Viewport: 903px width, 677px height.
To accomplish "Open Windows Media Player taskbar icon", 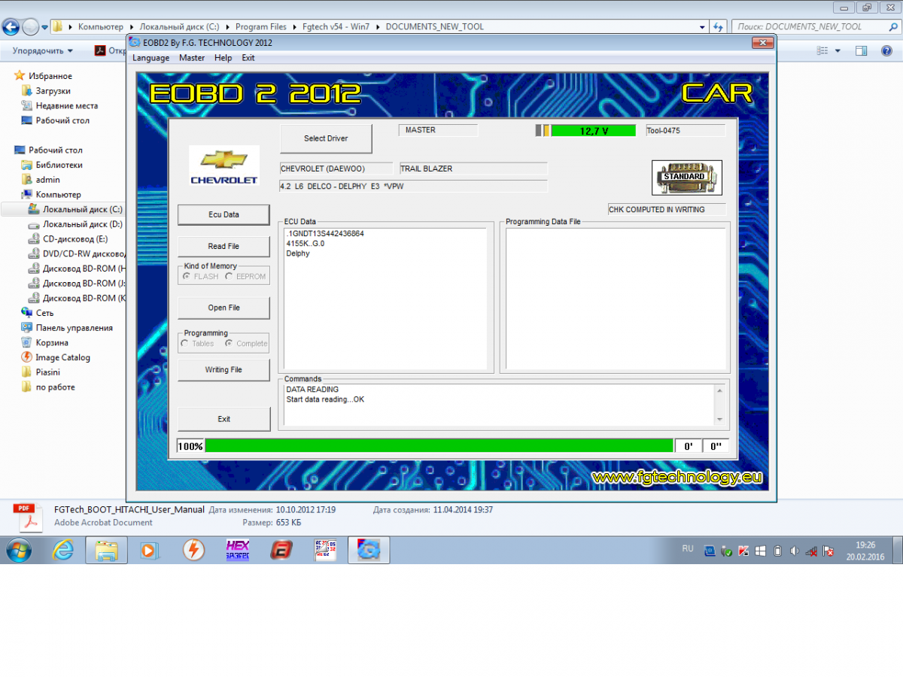I will (150, 551).
